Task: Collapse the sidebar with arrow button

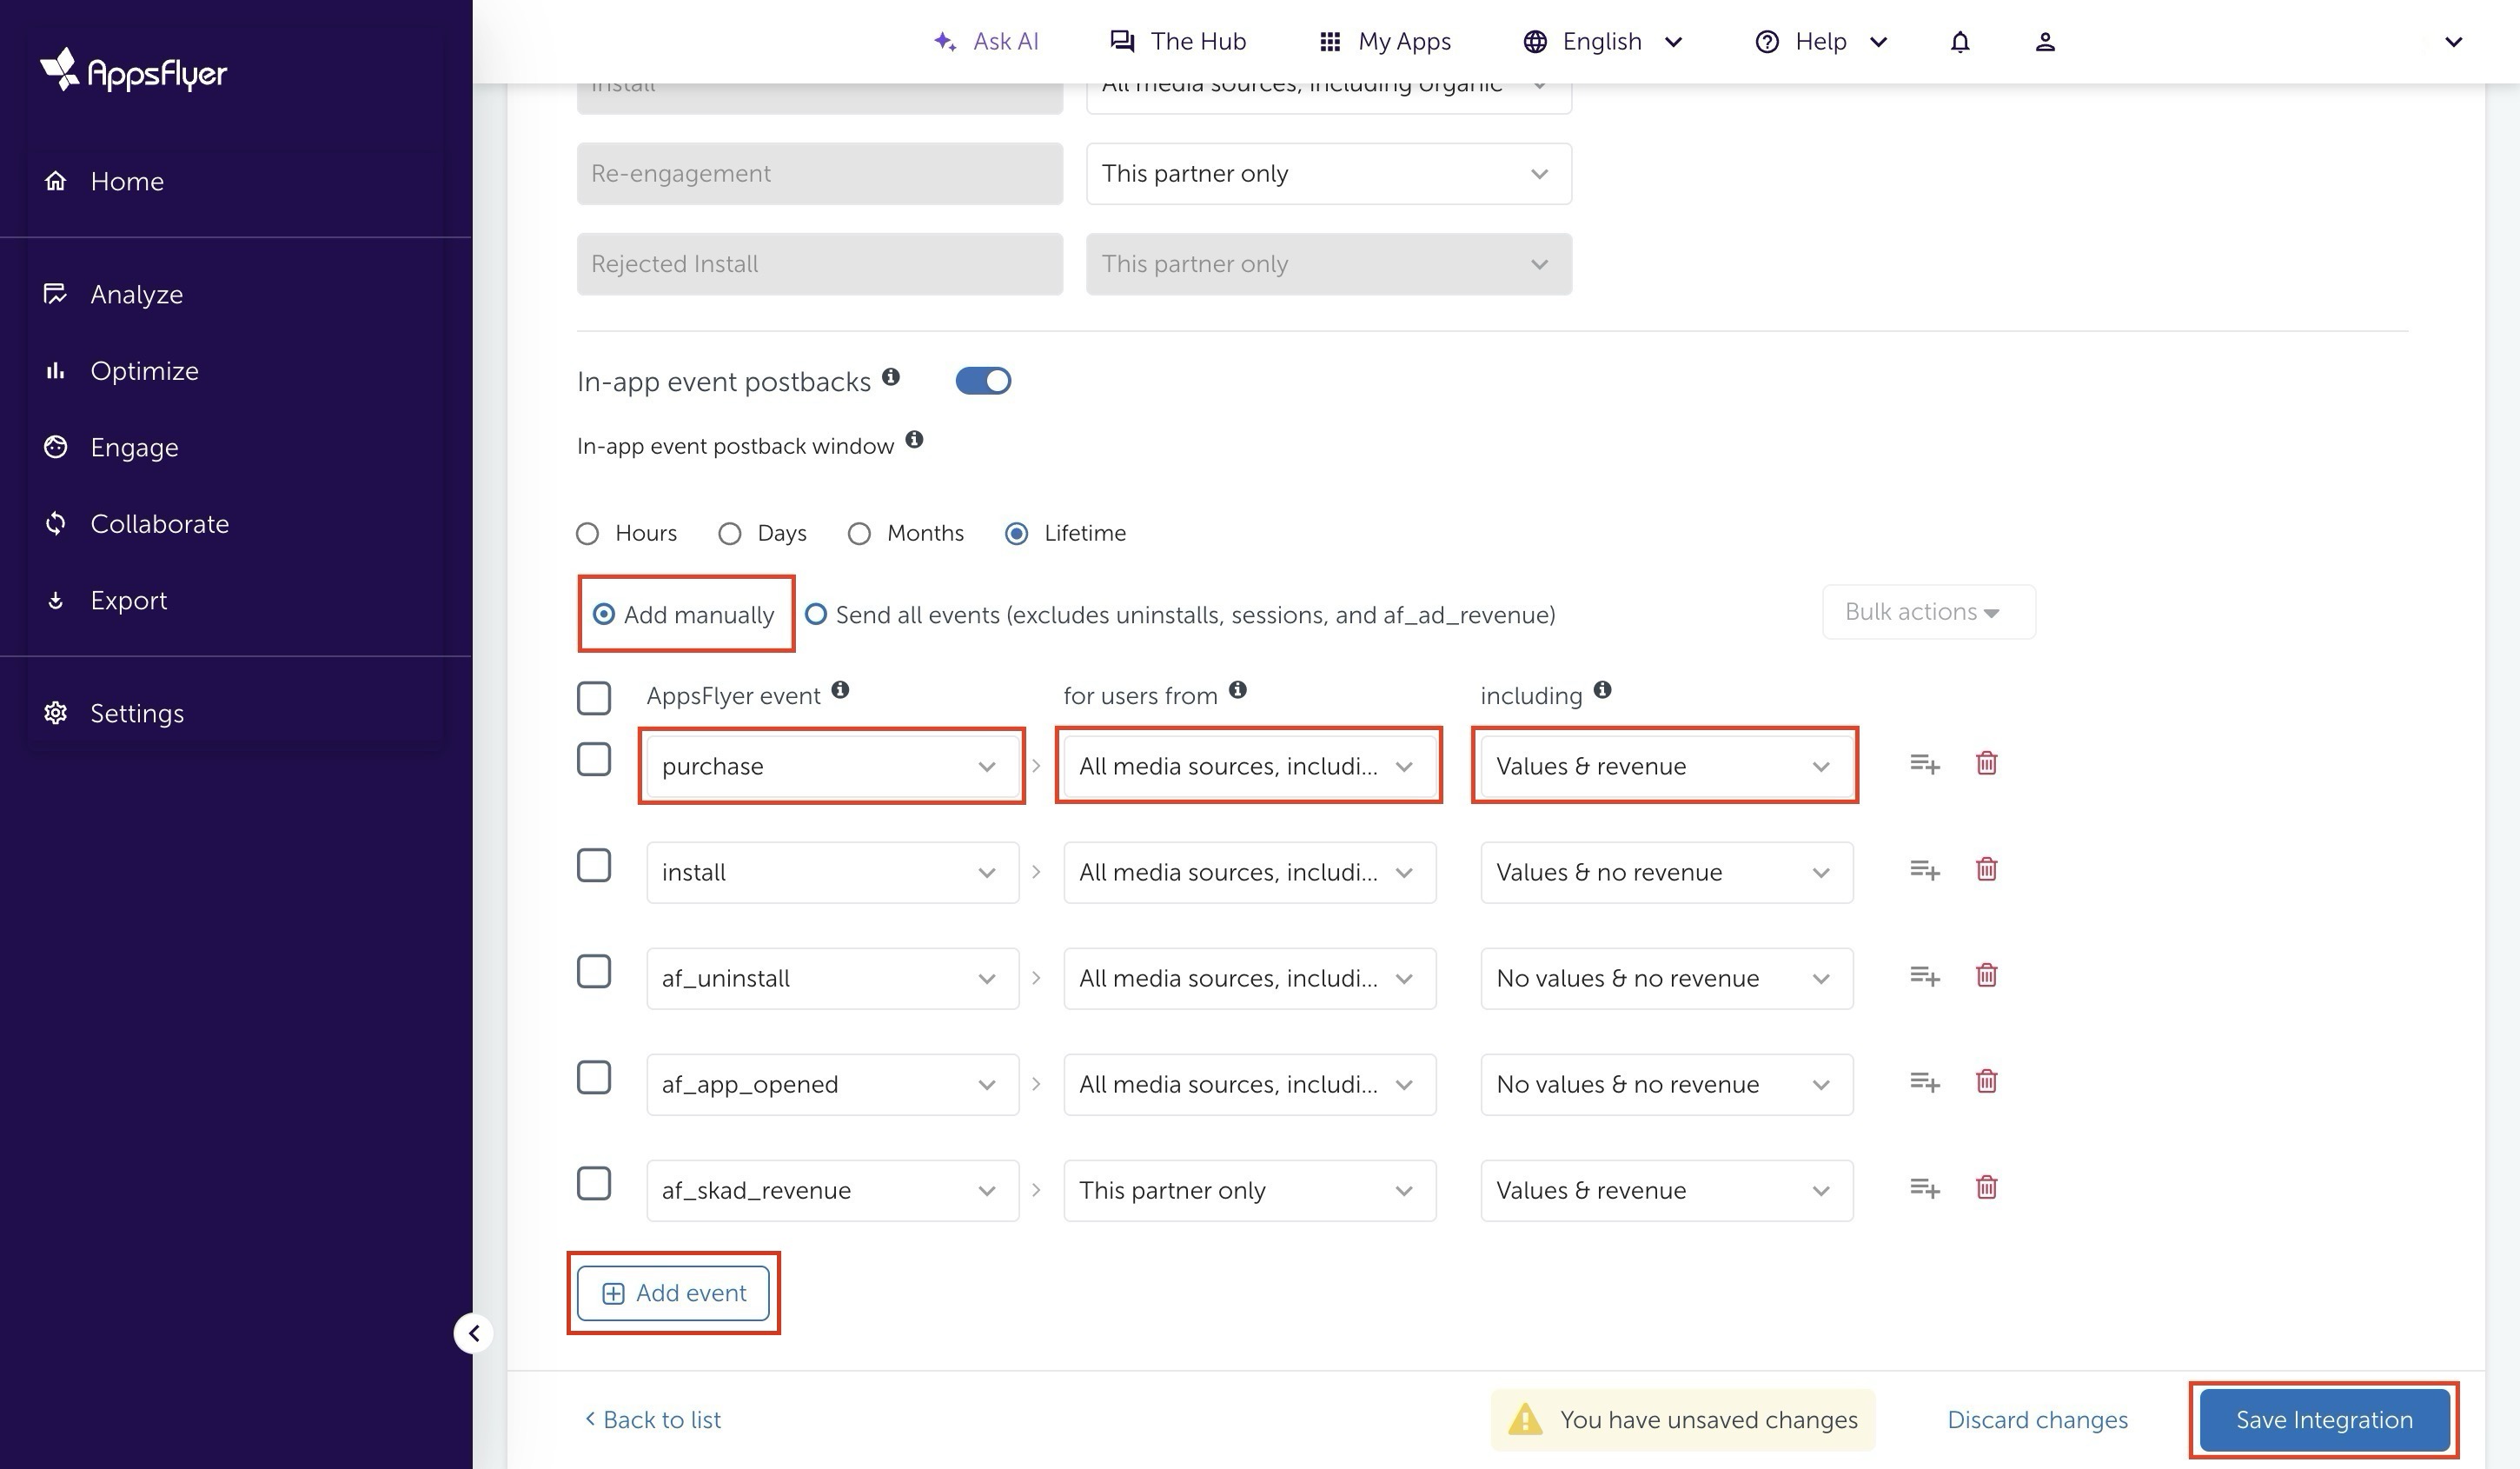Action: [x=474, y=1333]
